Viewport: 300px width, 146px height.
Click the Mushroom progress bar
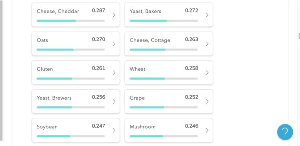coord(164,136)
